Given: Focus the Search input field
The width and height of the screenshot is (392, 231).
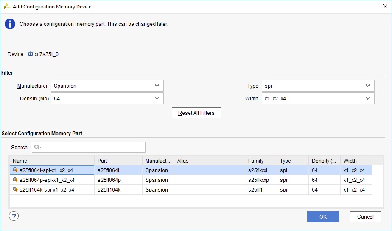Looking at the screenshot, I should (x=89, y=147).
